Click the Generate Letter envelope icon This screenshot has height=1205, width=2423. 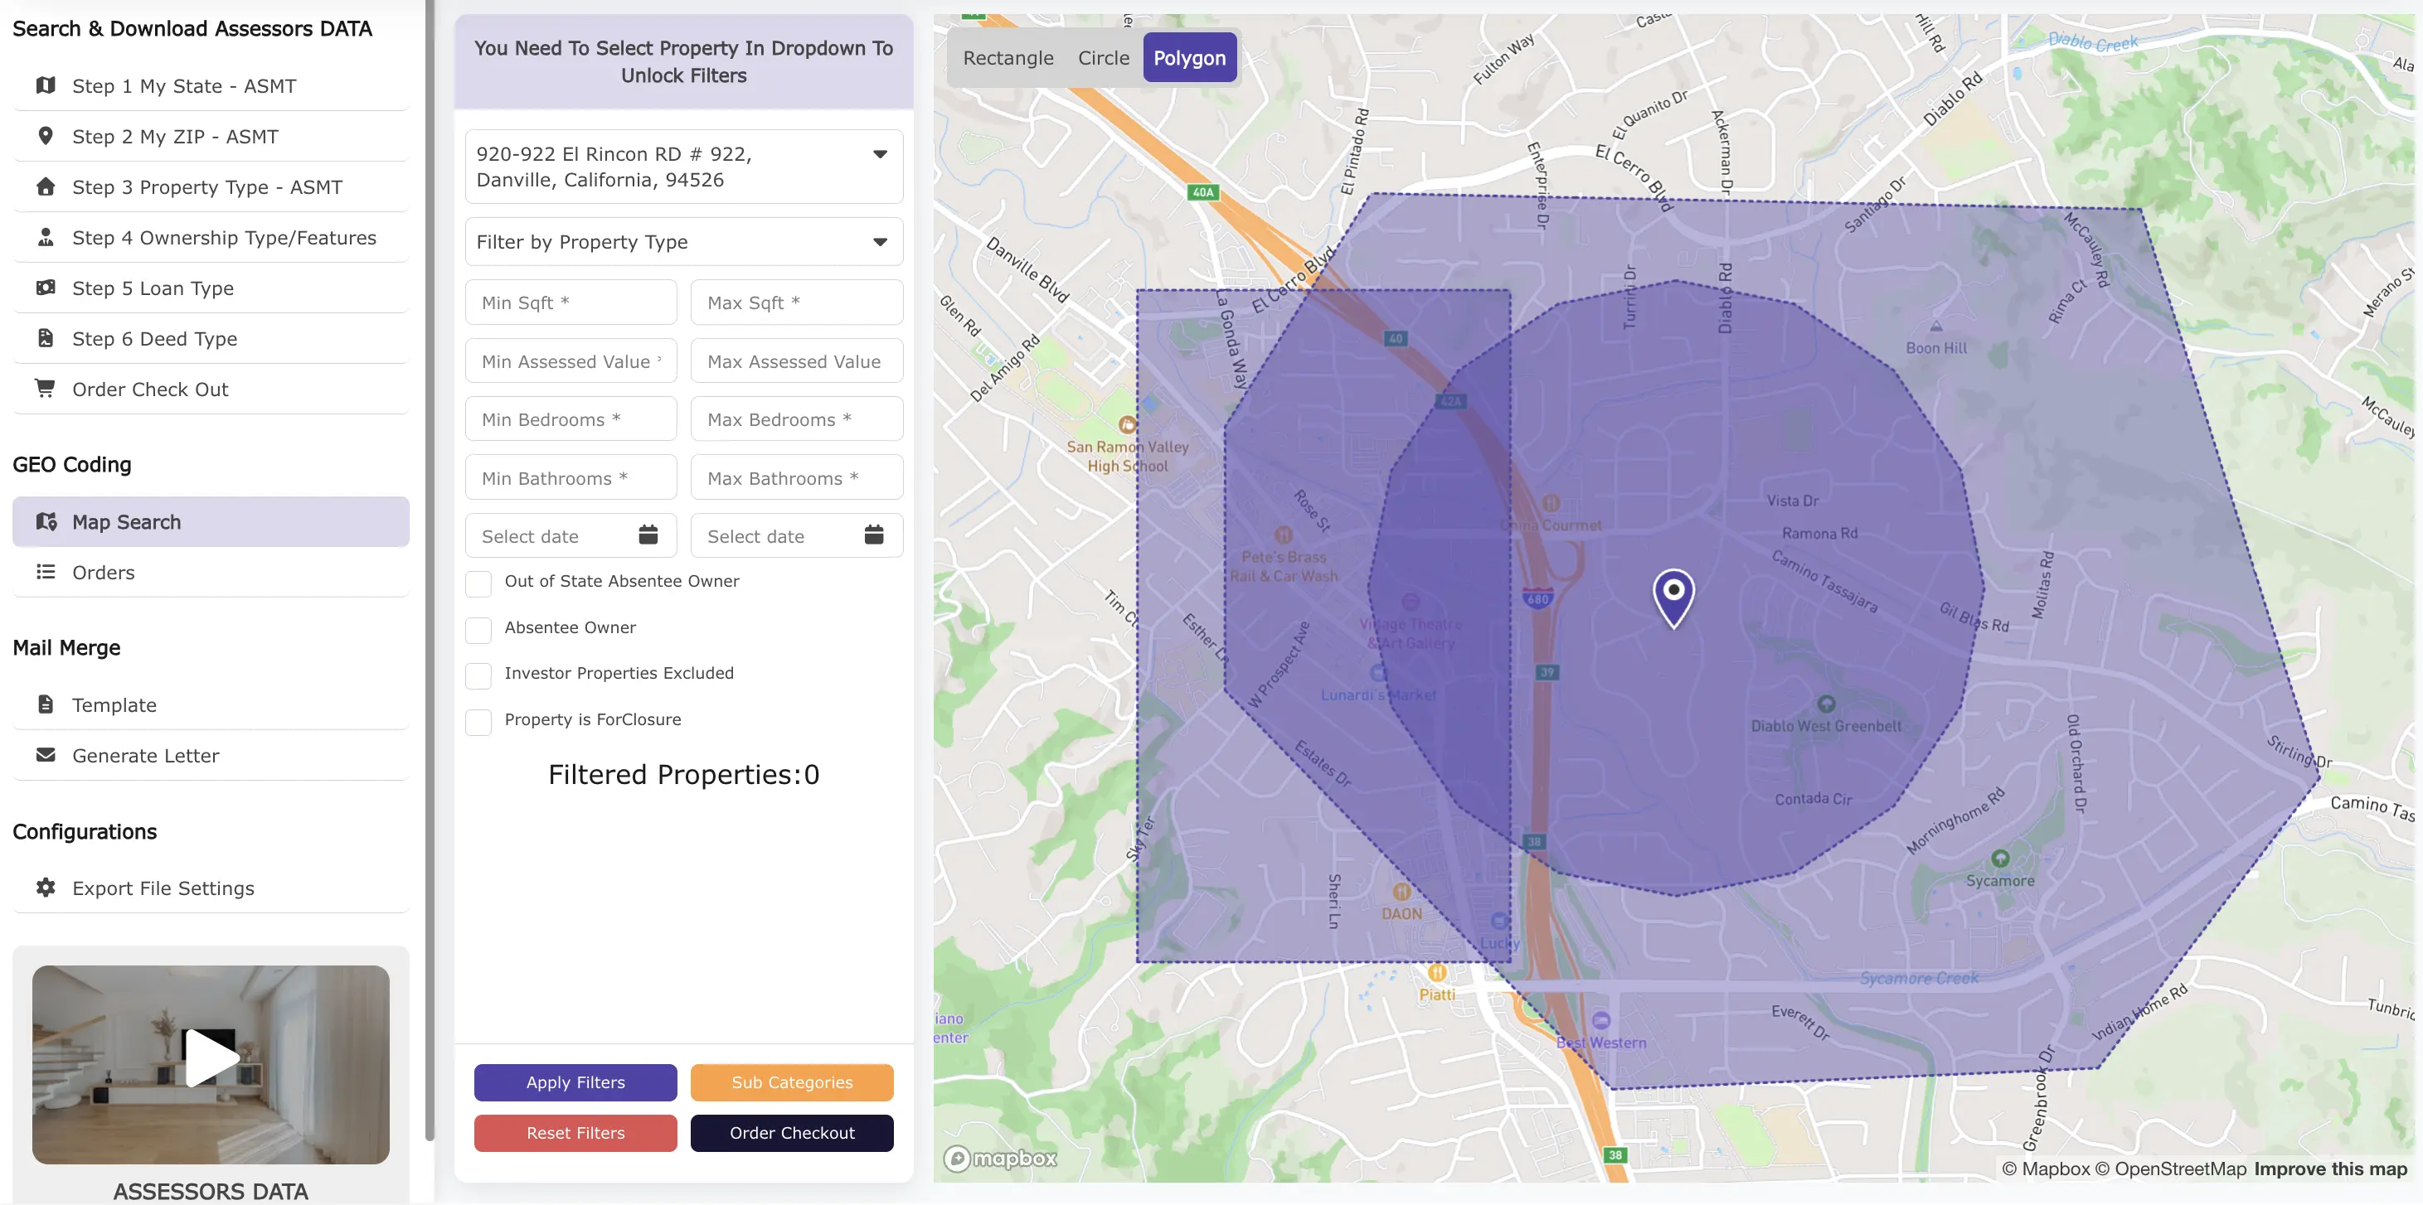click(x=45, y=755)
